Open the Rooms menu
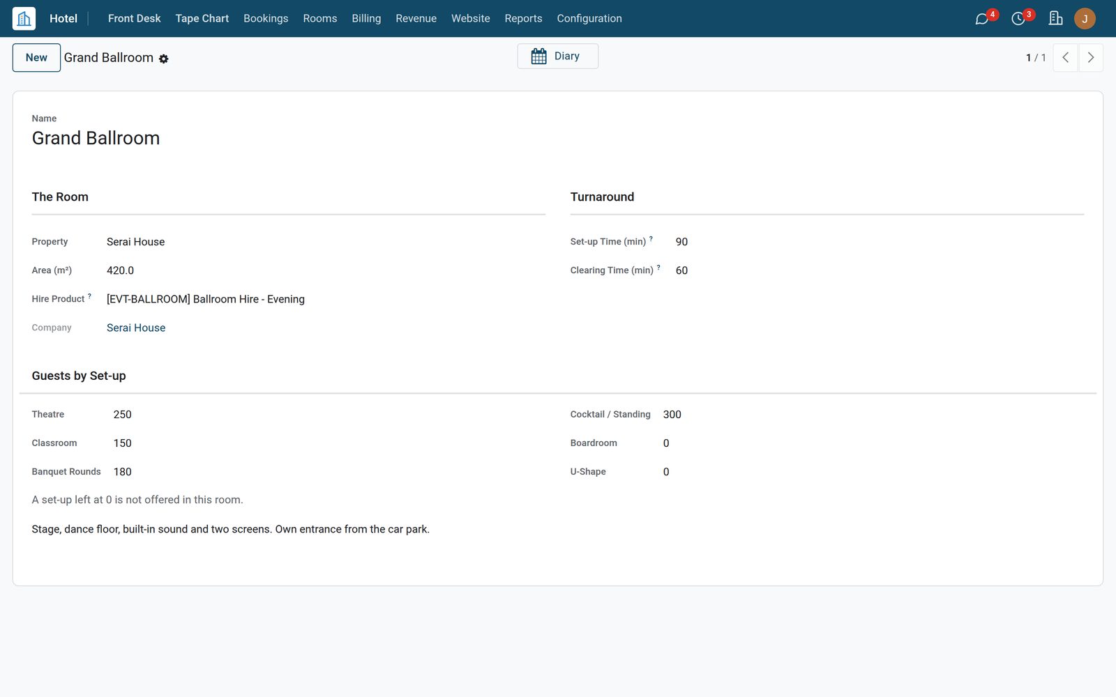This screenshot has width=1116, height=697. tap(320, 19)
